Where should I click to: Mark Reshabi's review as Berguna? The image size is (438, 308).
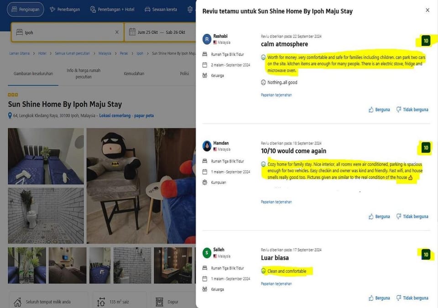[379, 110]
